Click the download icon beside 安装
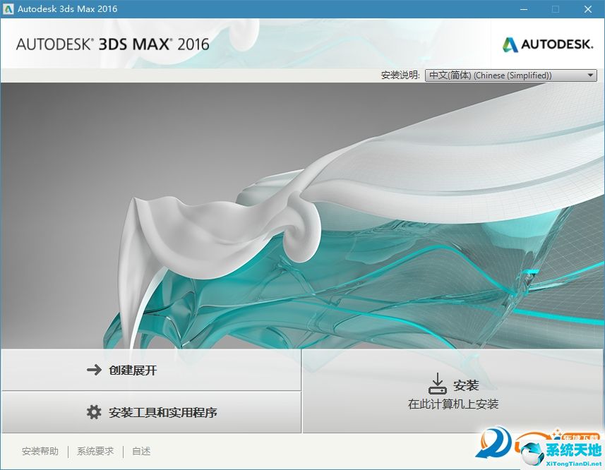Image resolution: width=605 pixels, height=470 pixels. pos(438,384)
